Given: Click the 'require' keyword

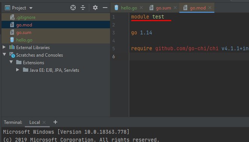Looking at the screenshot, I should [142, 48].
